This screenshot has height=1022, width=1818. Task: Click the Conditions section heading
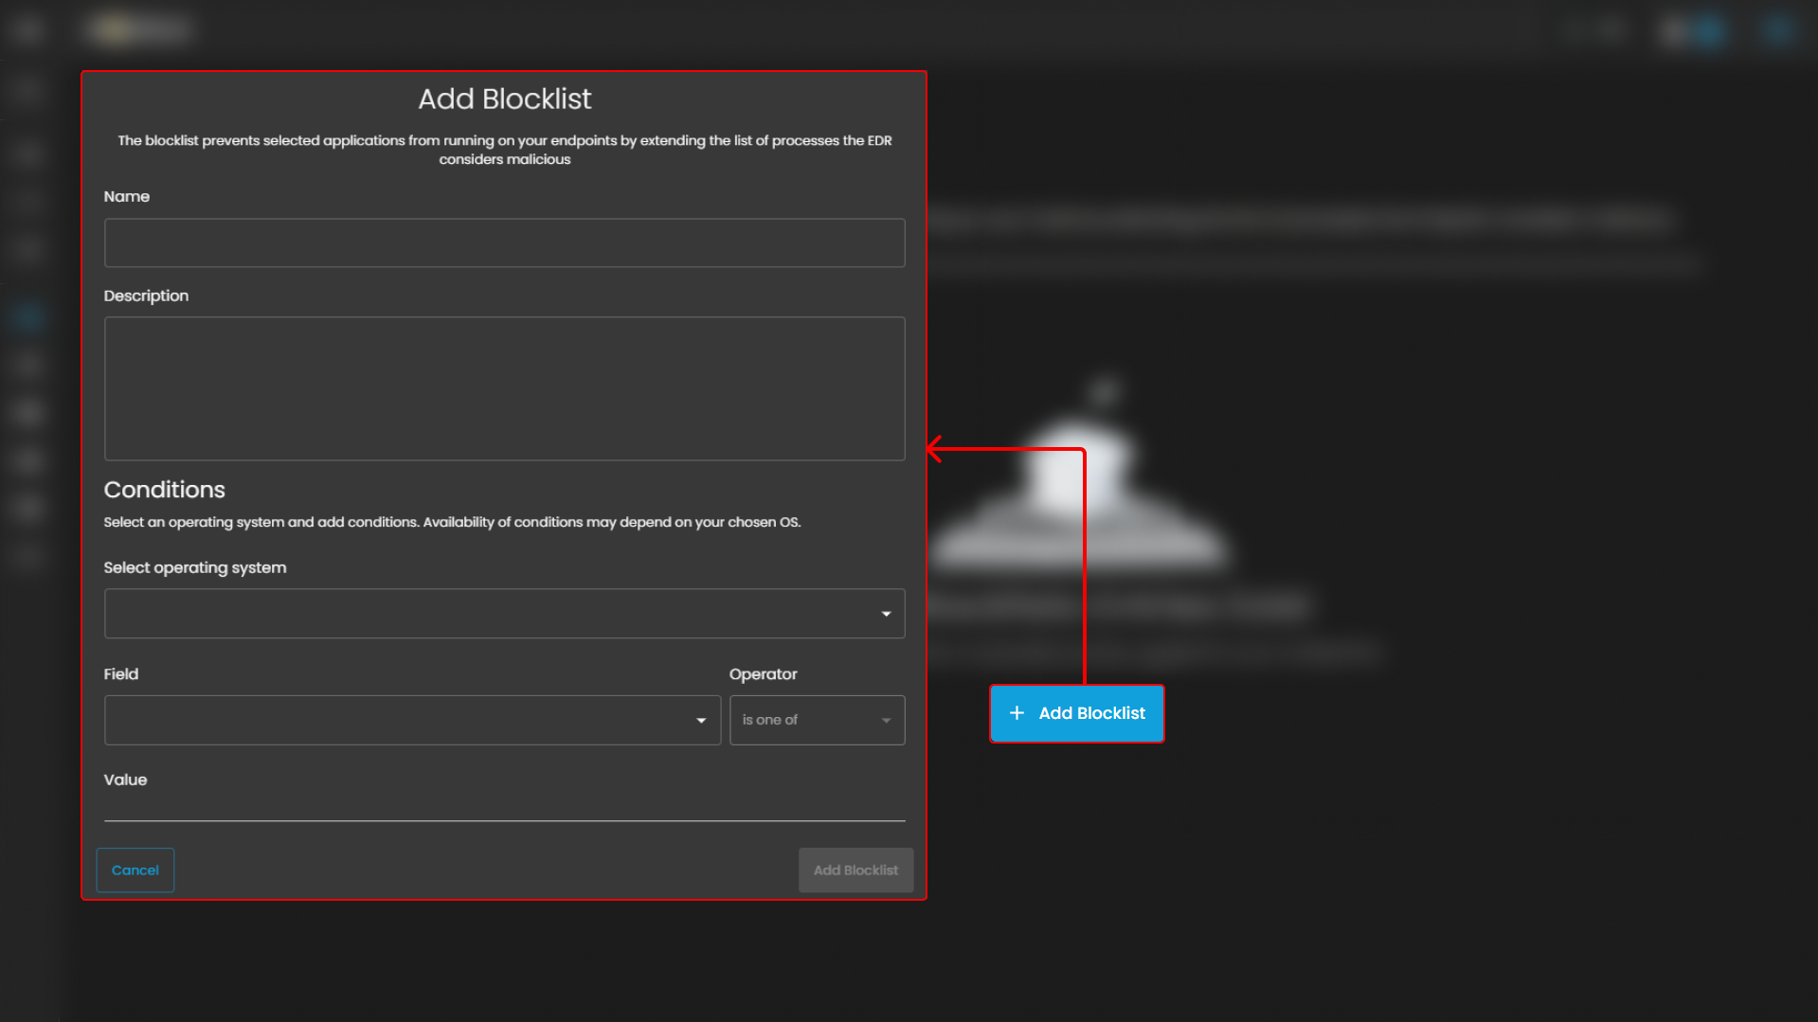pyautogui.click(x=165, y=490)
